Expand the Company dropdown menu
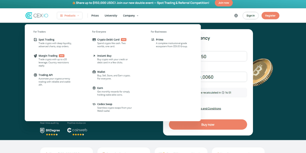This screenshot has width=306, height=153. click(131, 16)
